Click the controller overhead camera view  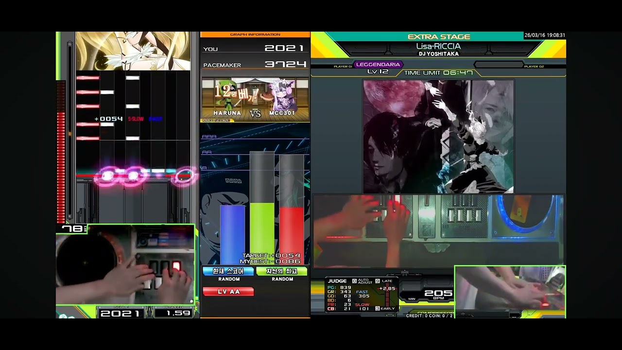click(438, 231)
